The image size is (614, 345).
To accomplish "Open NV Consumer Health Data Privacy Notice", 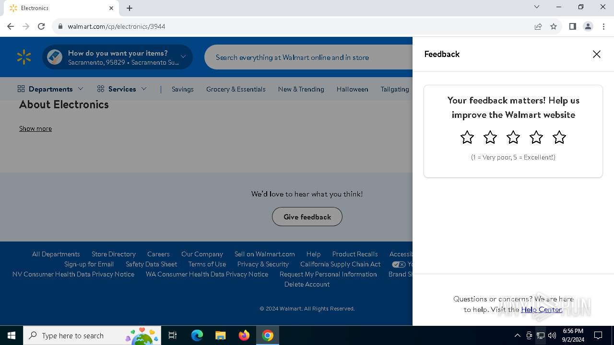I will [x=73, y=274].
